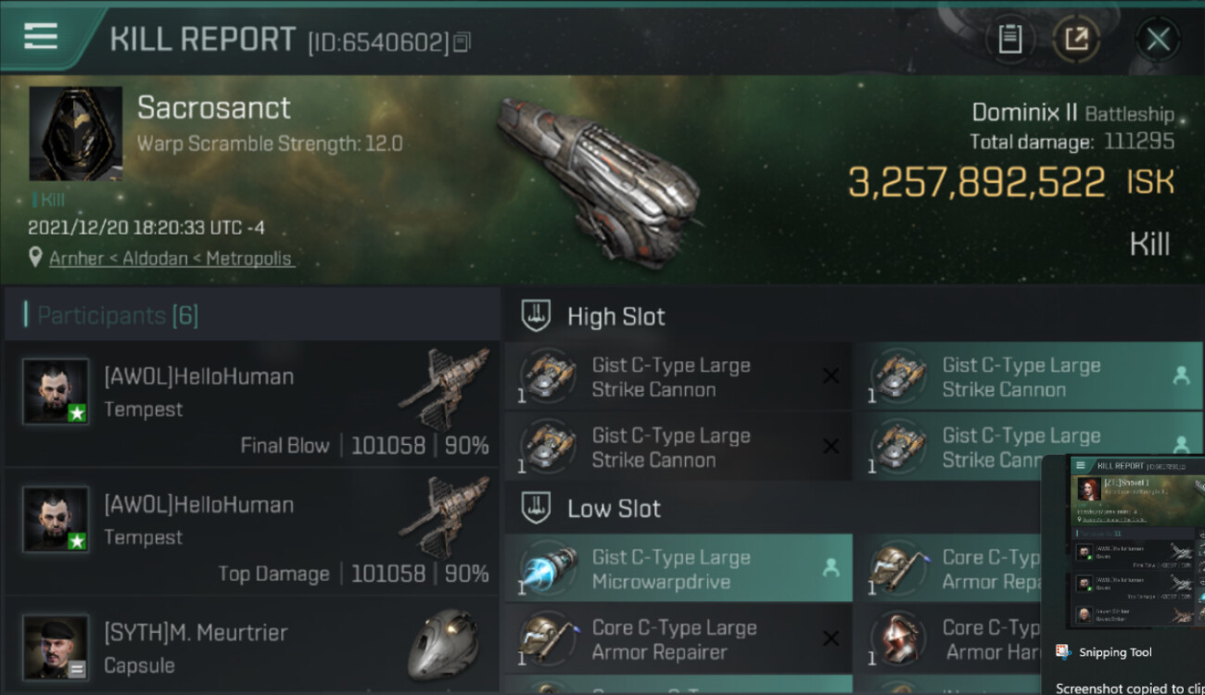Open the hamburger menu
This screenshot has height=695, width=1205.
[41, 37]
